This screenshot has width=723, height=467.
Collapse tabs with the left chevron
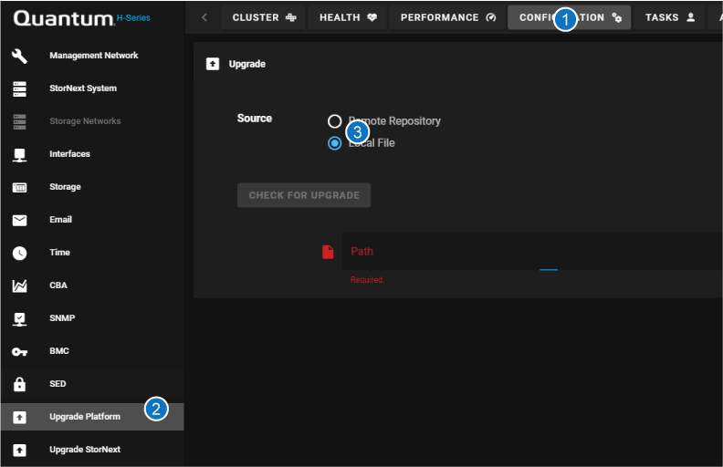[204, 17]
